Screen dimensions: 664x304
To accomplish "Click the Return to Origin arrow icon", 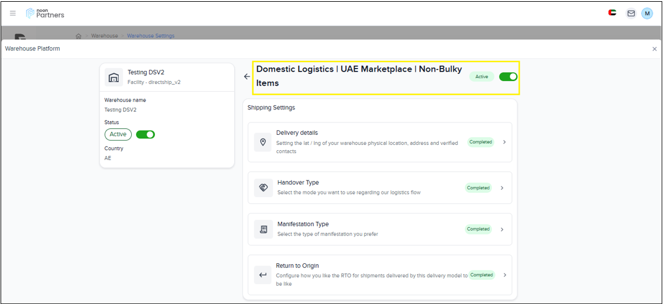I will coord(263,275).
